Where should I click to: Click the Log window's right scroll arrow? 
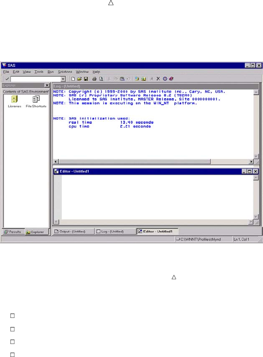coord(251,162)
